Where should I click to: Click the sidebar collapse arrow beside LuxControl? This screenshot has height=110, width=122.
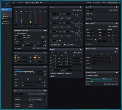(x=14, y=3)
